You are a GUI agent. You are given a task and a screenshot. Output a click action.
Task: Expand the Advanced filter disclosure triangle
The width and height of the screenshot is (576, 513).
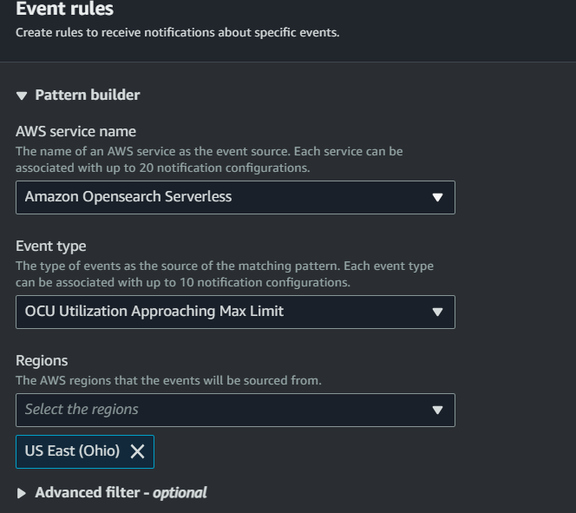[22, 493]
